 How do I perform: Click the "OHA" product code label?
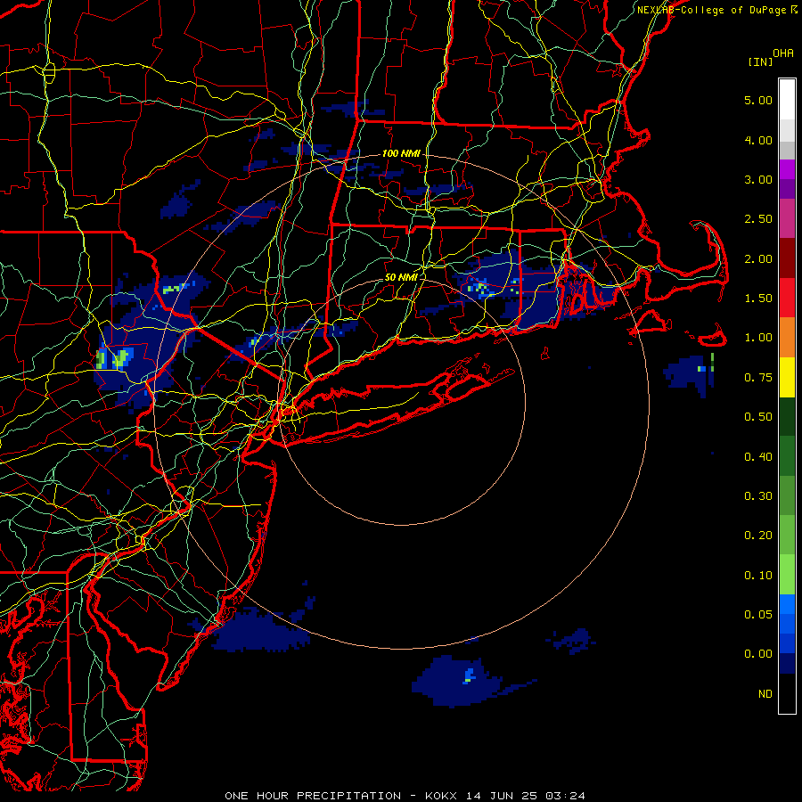click(x=783, y=53)
